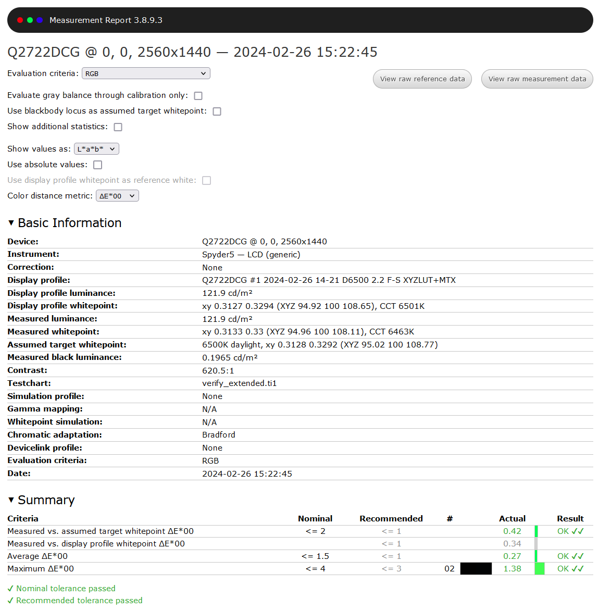The width and height of the screenshot is (599, 611).
Task: Click the Average ΔE*00 nominal value <= 1.5
Action: (x=315, y=556)
